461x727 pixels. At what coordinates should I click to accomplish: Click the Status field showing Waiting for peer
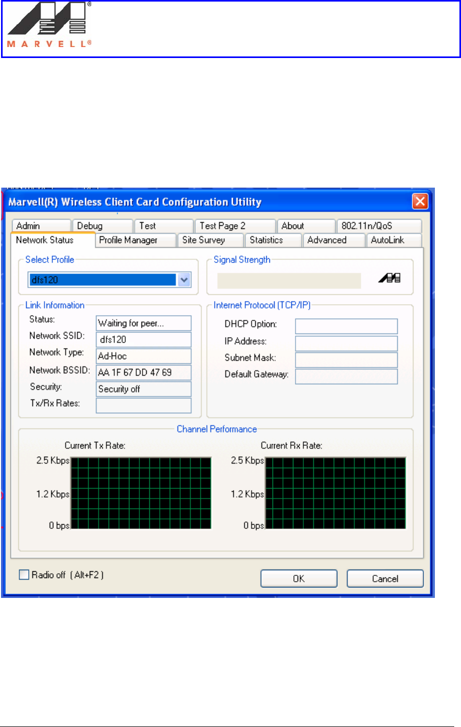[x=144, y=323]
